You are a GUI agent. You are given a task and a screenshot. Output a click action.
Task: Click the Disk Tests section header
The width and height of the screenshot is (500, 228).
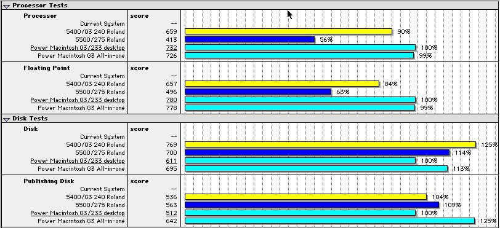[30, 119]
